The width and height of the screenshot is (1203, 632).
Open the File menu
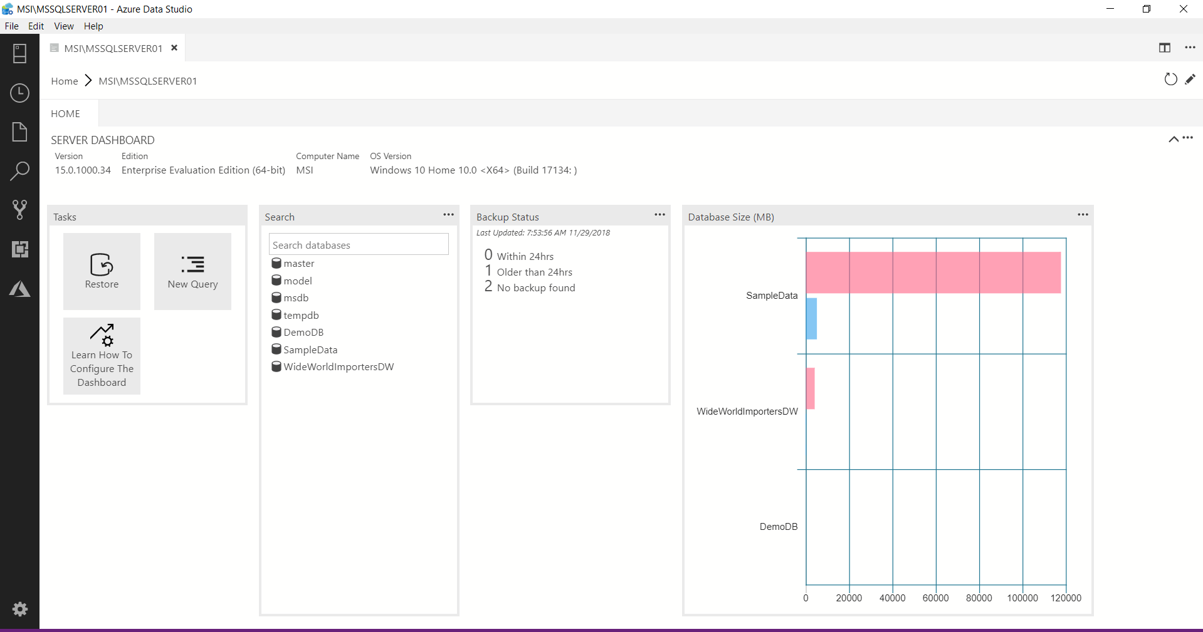[x=12, y=26]
